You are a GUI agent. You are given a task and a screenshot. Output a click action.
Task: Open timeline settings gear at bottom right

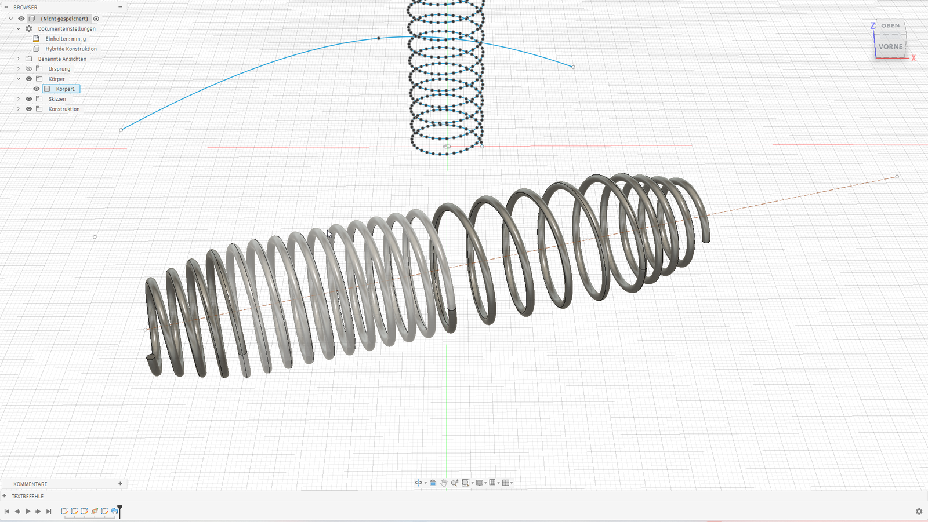coord(919,511)
